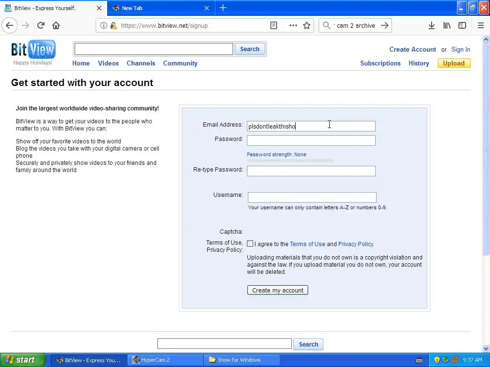Close the BitView tab

99,8
